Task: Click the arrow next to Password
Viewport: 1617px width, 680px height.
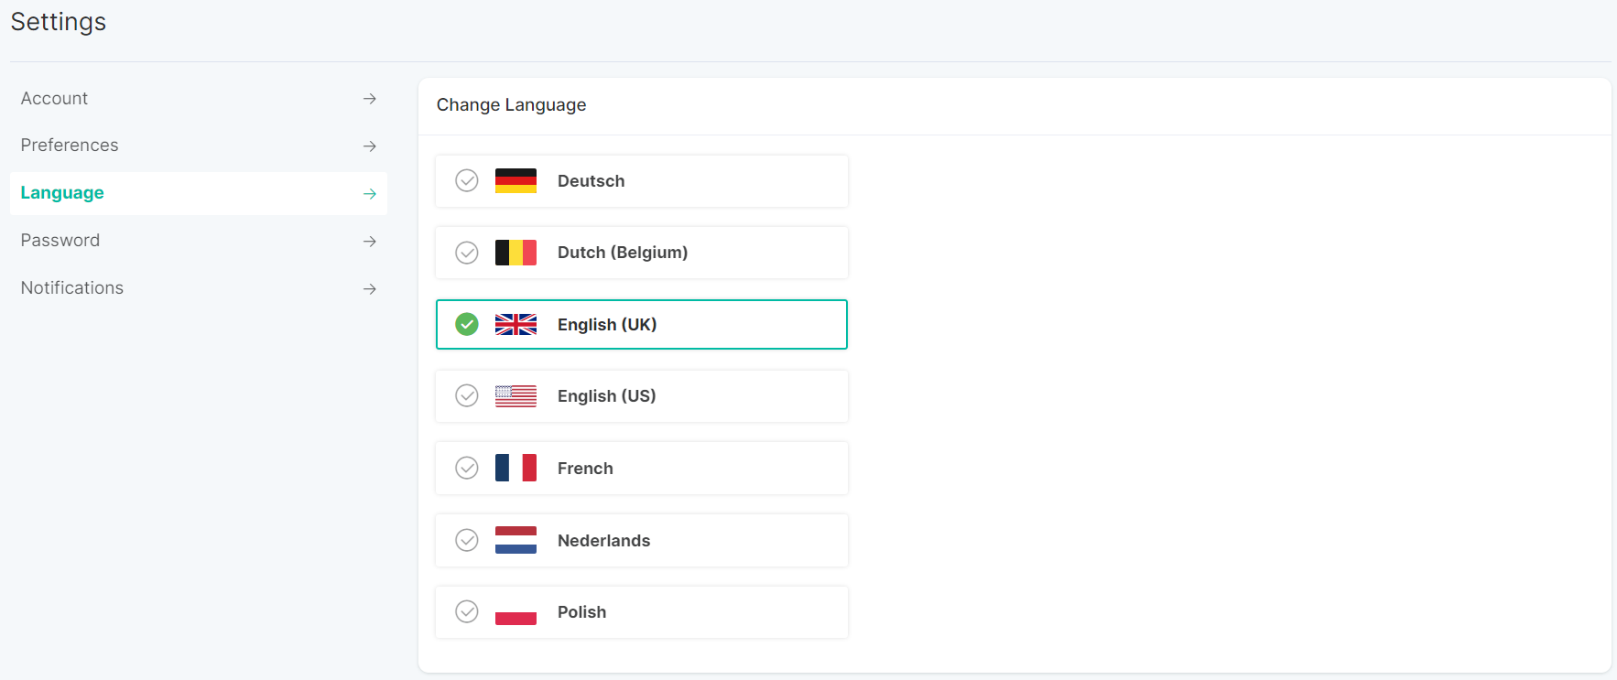Action: coord(370,242)
